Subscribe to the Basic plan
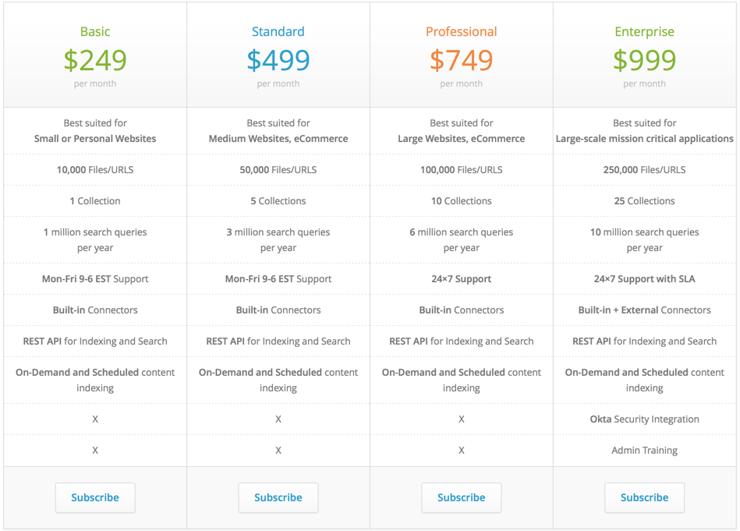 [95, 497]
